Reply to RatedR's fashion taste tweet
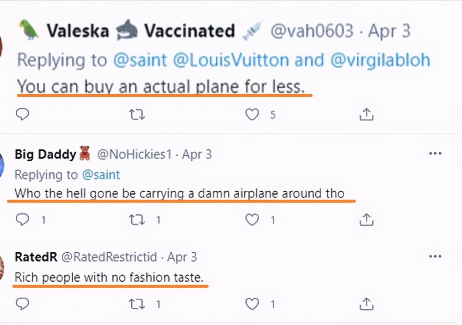The width and height of the screenshot is (462, 325). tap(22, 304)
